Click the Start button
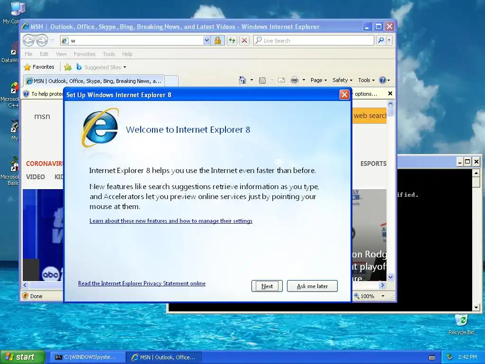Screen dimensions: 485x364 [x=22, y=357]
